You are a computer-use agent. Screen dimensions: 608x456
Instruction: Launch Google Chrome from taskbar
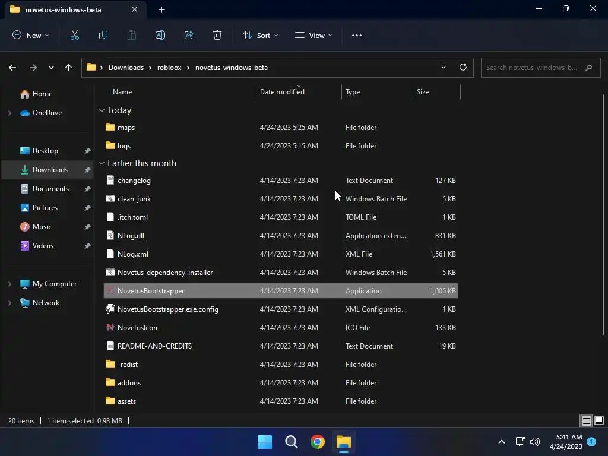point(317,442)
